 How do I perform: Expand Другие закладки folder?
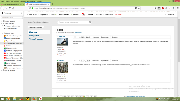click(x=1, y=70)
